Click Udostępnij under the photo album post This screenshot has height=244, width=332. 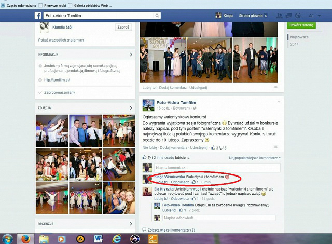pos(198,87)
